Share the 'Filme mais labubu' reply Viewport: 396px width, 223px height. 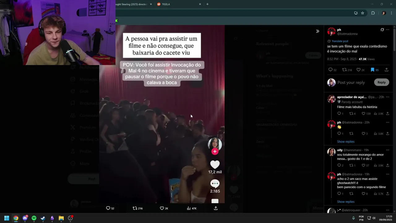pos(387,114)
